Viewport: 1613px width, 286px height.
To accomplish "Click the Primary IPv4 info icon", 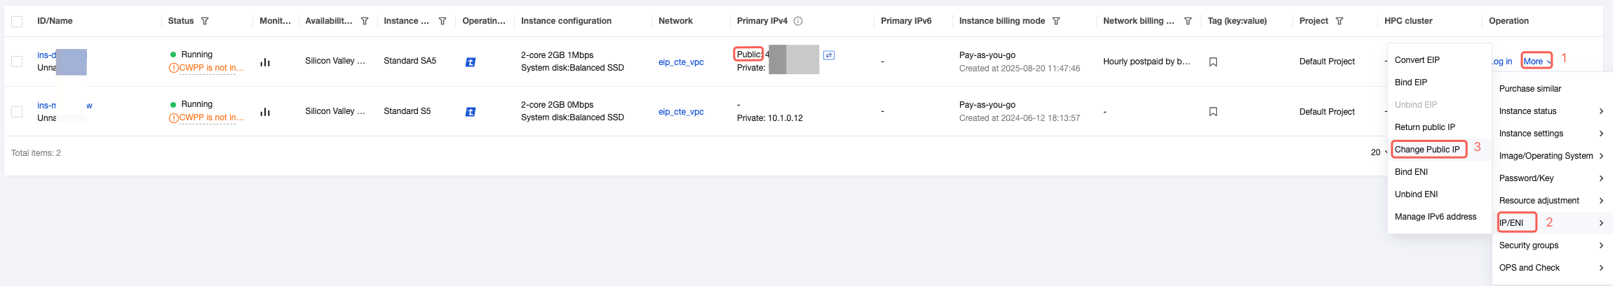I will [x=798, y=21].
